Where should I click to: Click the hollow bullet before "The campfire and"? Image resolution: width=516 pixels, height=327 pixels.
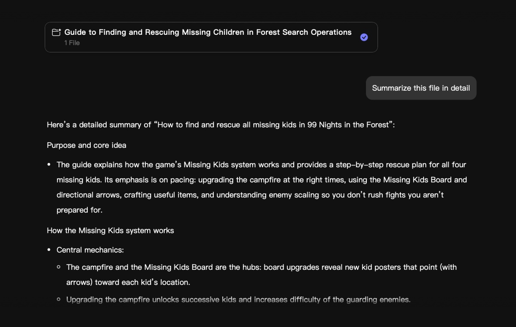pyautogui.click(x=59, y=267)
